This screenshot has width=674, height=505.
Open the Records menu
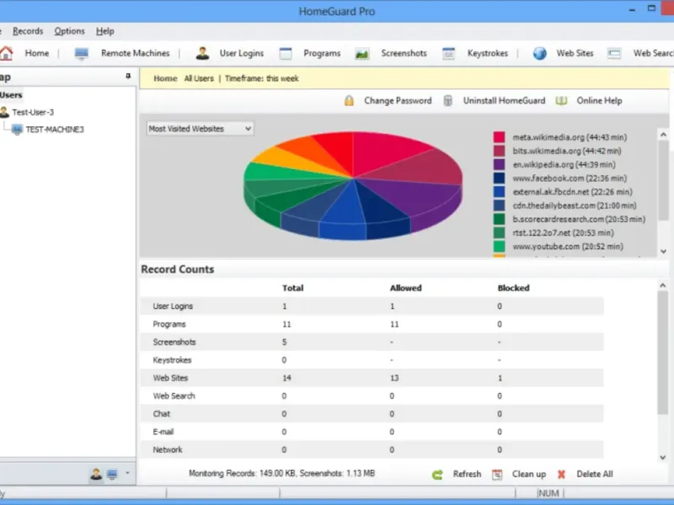pyautogui.click(x=28, y=31)
